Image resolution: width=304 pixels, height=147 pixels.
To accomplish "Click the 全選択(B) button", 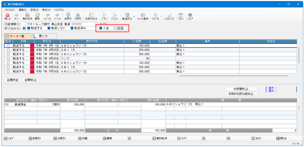I will pyautogui.click(x=13, y=80).
